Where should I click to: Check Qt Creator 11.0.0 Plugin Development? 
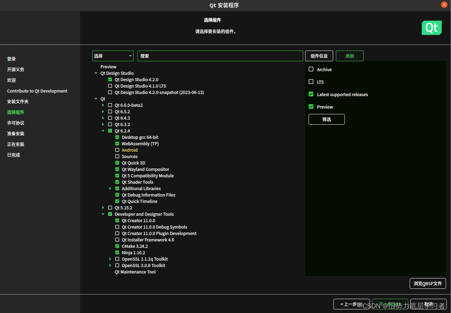117,234
